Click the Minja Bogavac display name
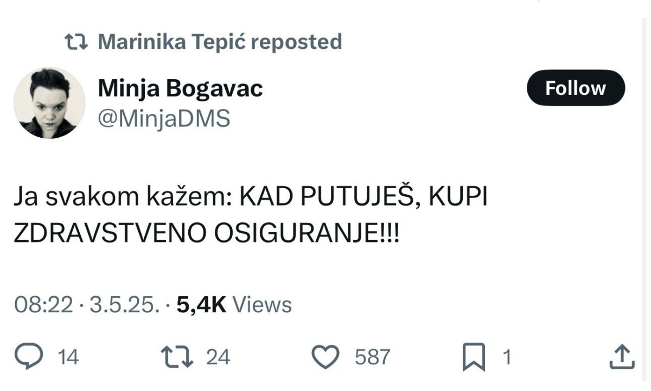This screenshot has width=651, height=391. pyautogui.click(x=180, y=88)
